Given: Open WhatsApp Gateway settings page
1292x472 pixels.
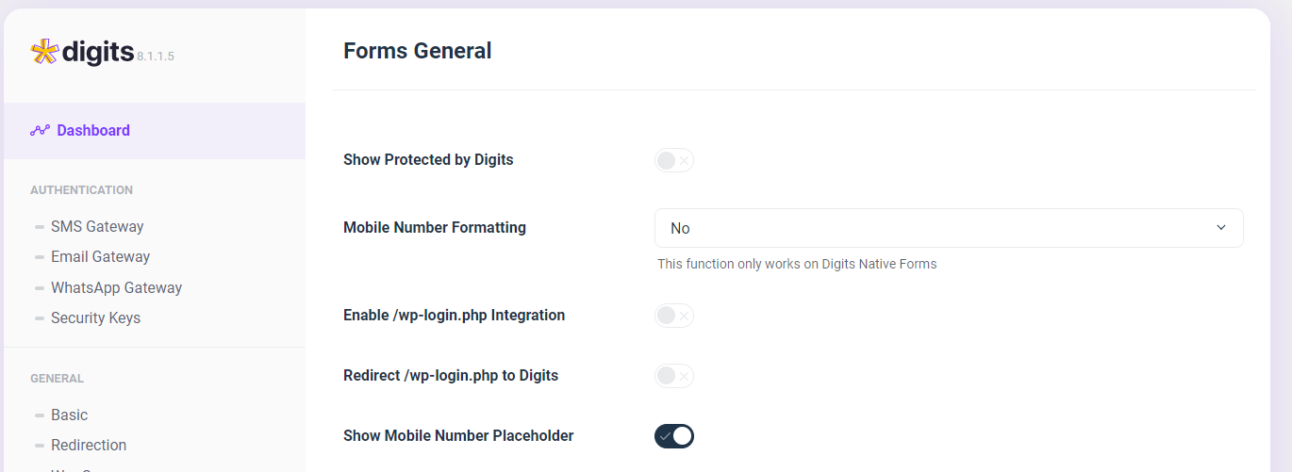Looking at the screenshot, I should click(116, 288).
